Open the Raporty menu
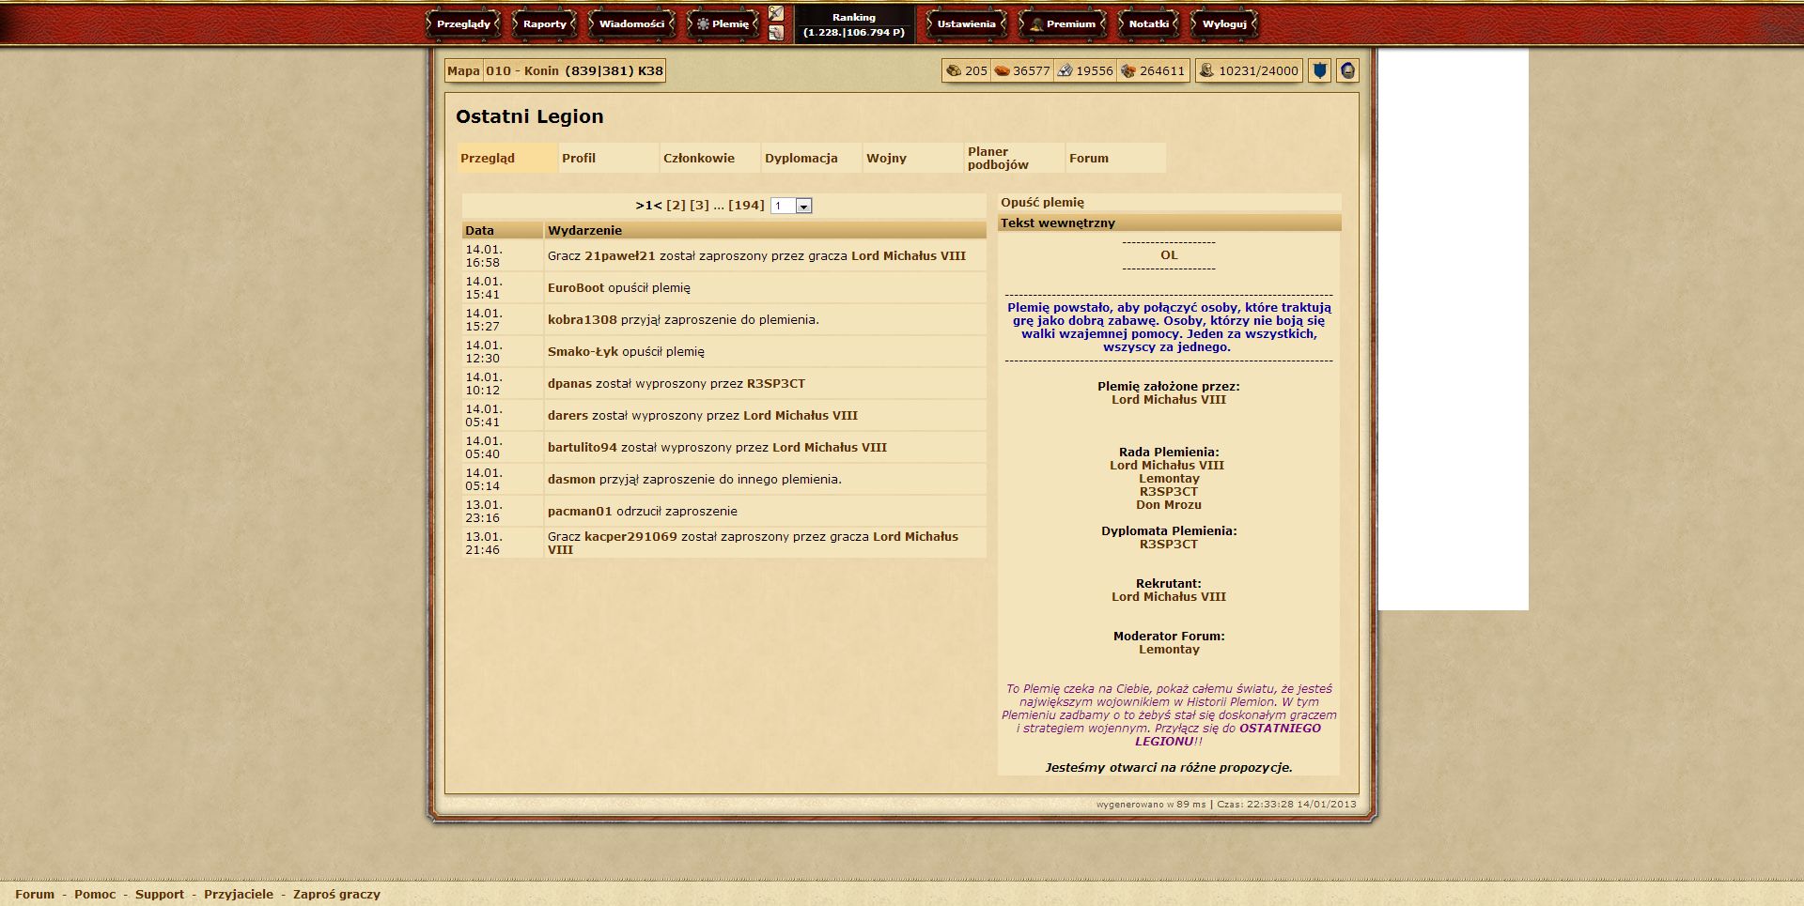The width and height of the screenshot is (1804, 906). point(544,23)
